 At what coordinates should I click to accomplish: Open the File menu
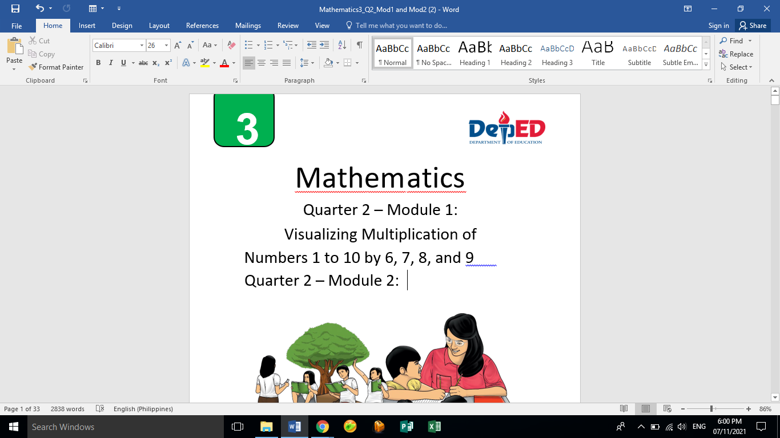(x=17, y=26)
